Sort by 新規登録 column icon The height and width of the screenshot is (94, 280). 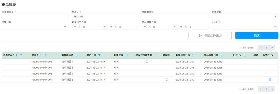[127, 55]
